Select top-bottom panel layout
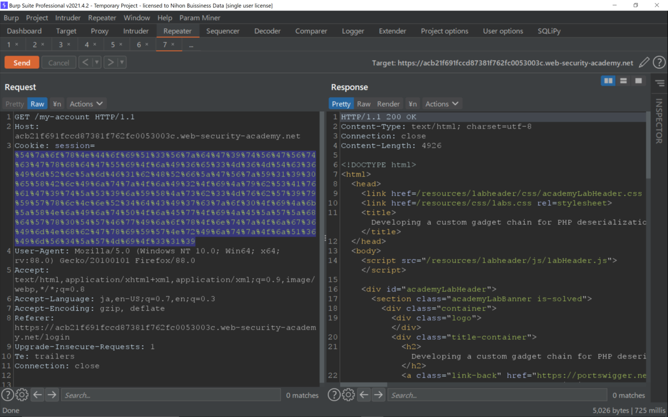Viewport: 668px width, 417px height. pos(623,81)
